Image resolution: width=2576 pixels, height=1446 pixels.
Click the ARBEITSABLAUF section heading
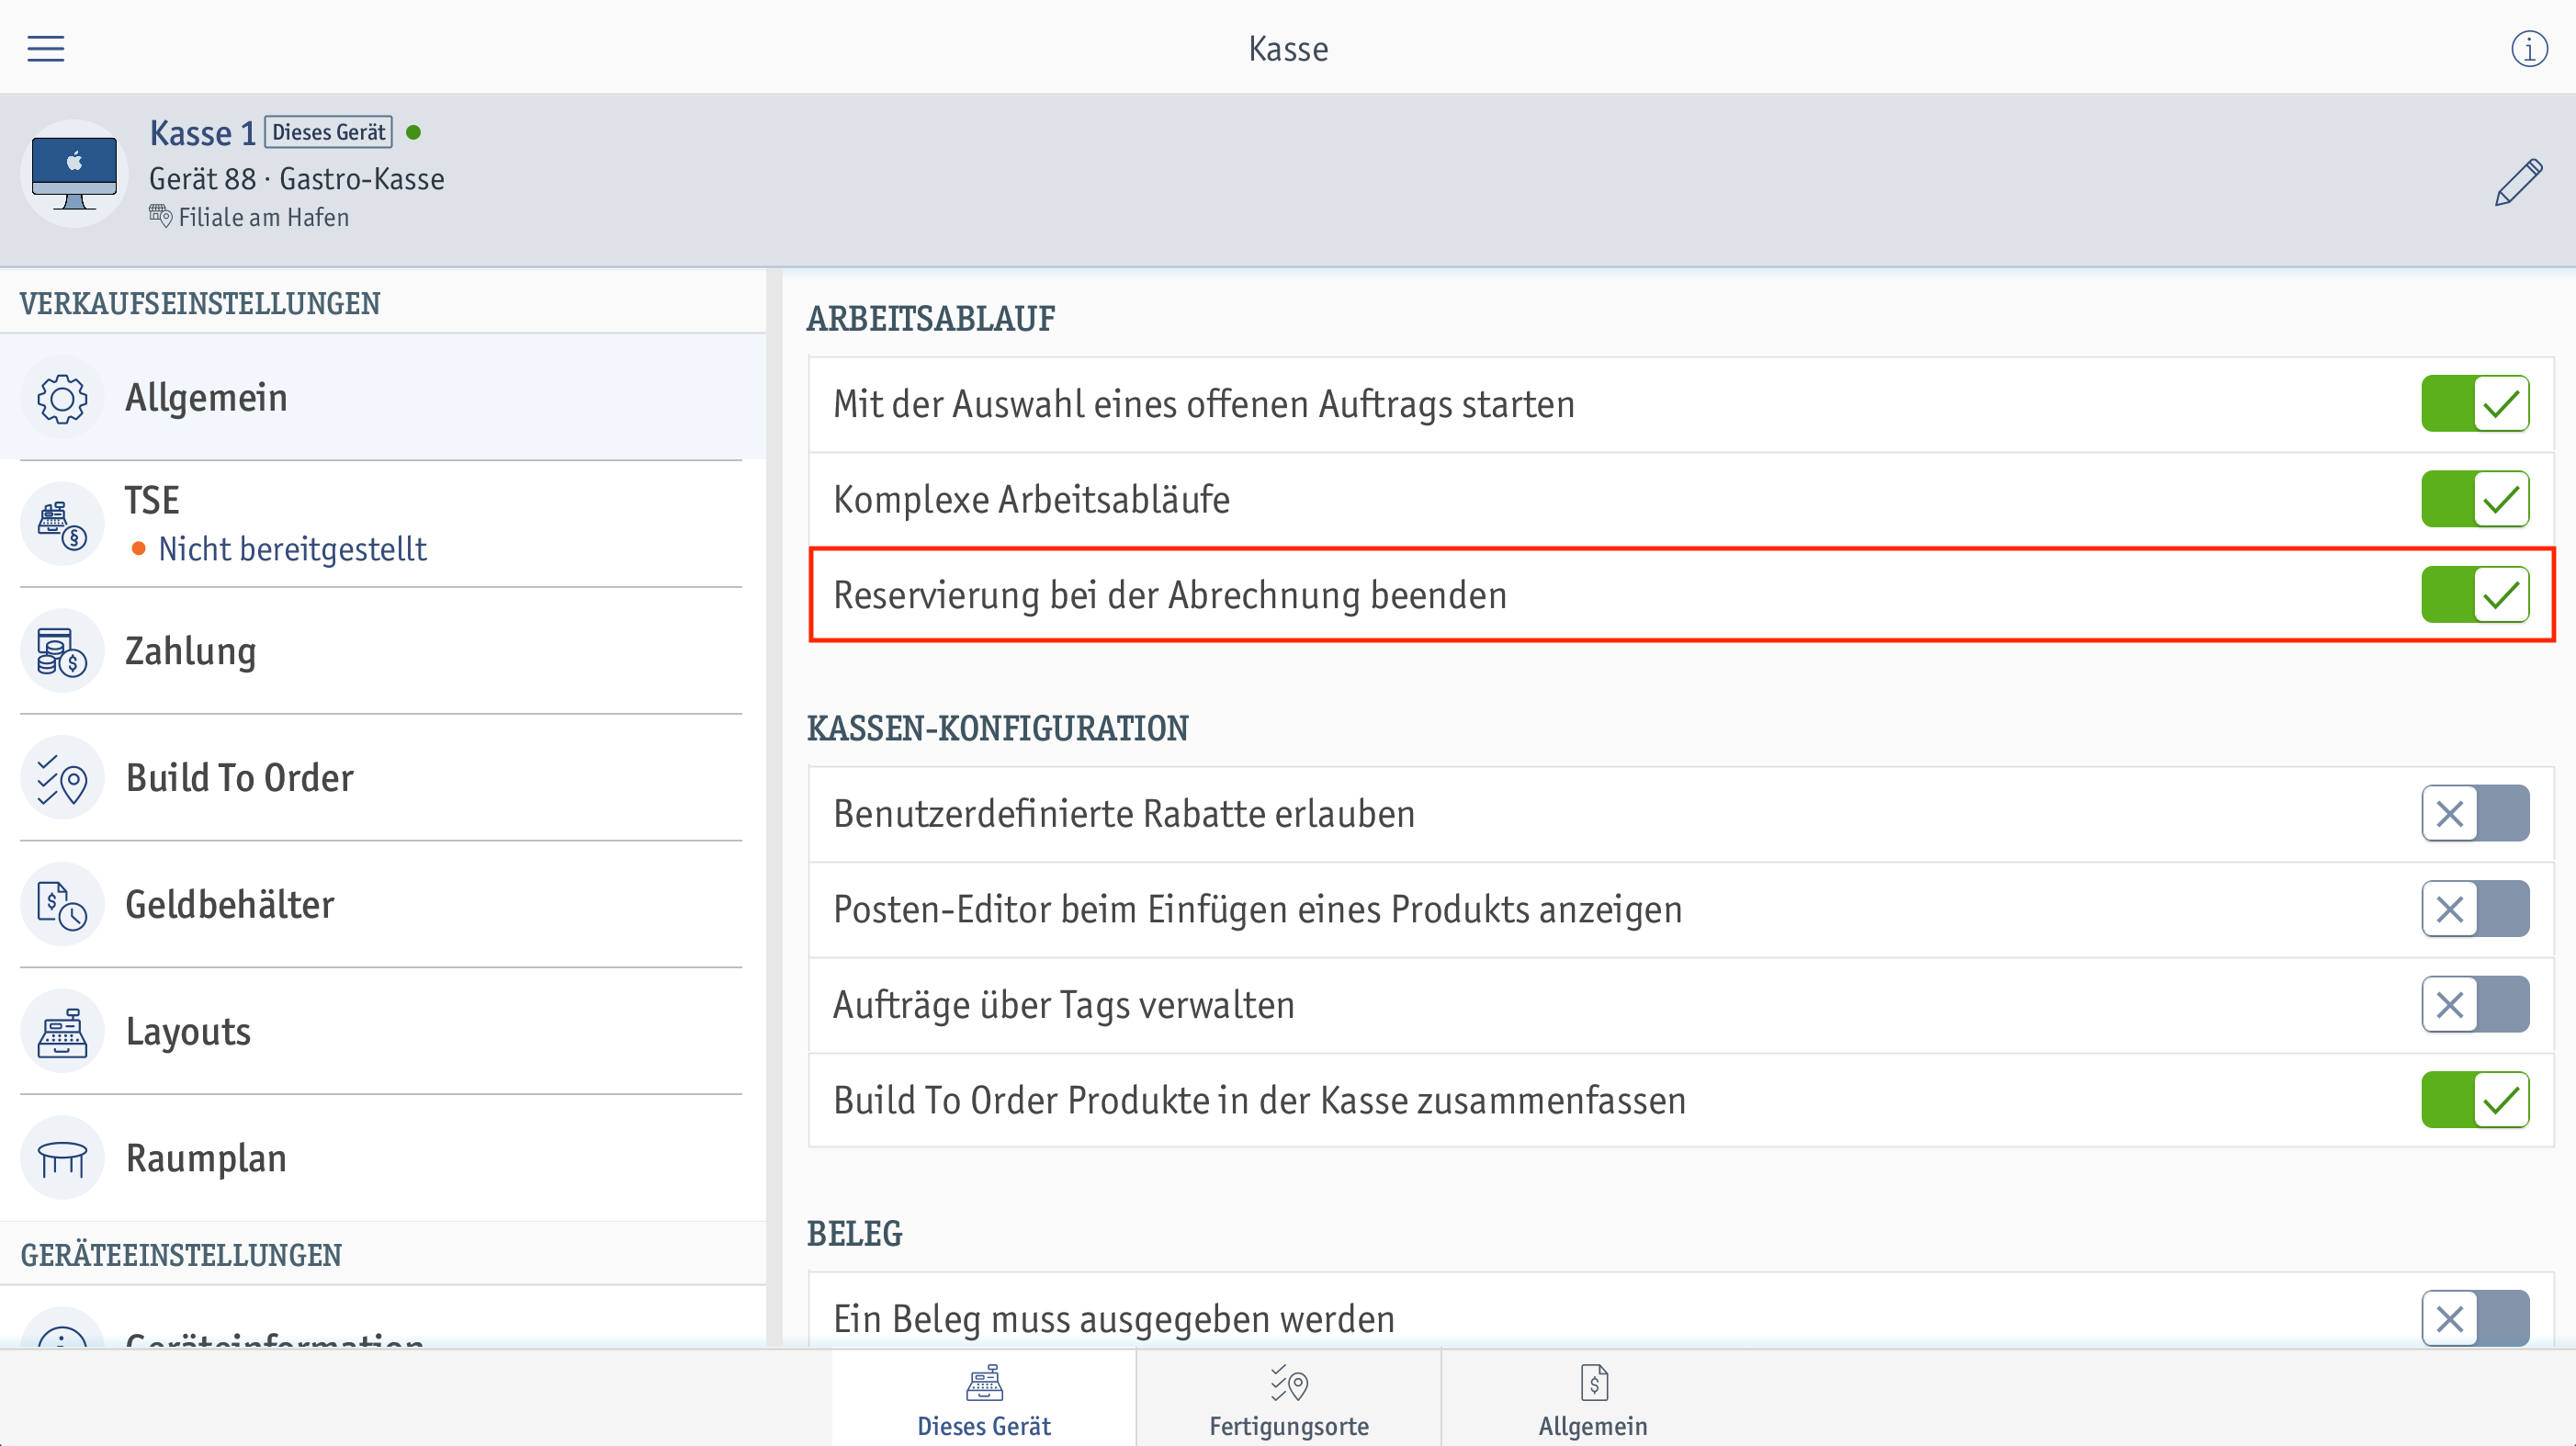(931, 319)
